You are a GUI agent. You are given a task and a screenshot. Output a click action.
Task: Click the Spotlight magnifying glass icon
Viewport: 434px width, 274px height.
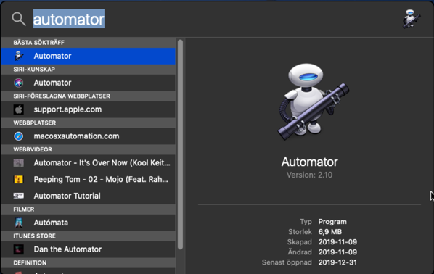(19, 19)
